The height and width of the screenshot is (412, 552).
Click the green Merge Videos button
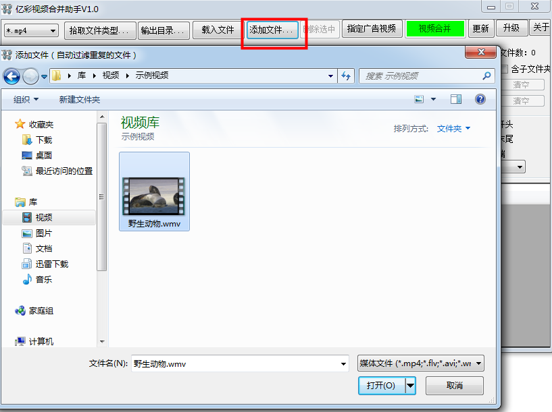click(434, 29)
